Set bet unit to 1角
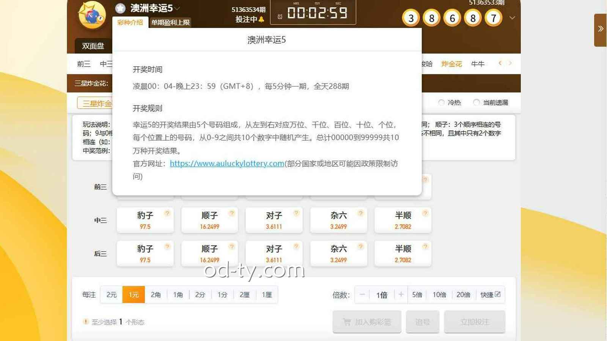Image resolution: width=607 pixels, height=341 pixels. click(178, 295)
